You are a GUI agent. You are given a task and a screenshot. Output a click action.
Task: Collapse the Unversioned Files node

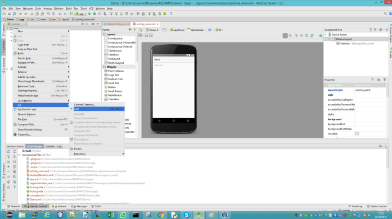(x=19, y=155)
